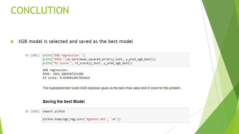The width and height of the screenshot is (239, 134).
Task: Click the y_pred_xgb_best variable in RMSE line
Action: point(138,59)
